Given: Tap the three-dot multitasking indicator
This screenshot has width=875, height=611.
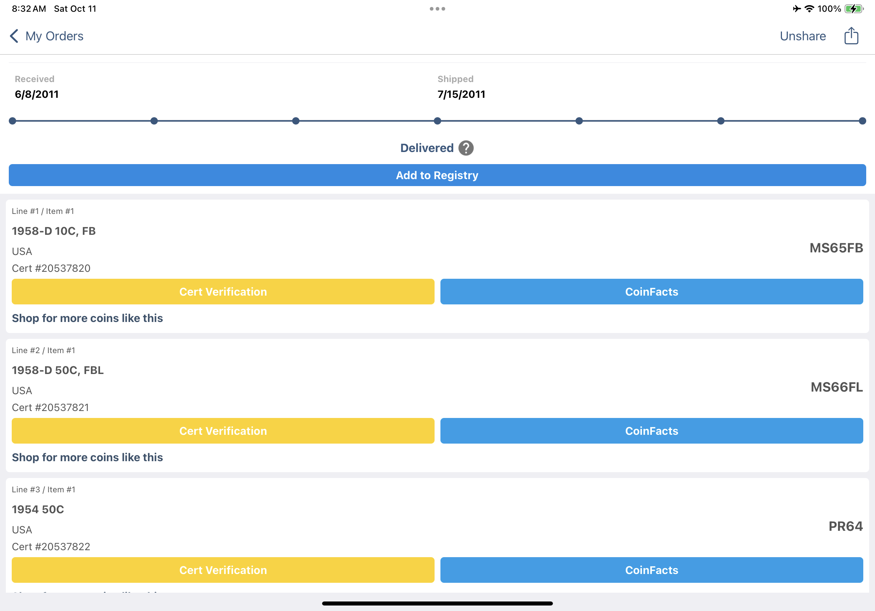Looking at the screenshot, I should tap(437, 9).
